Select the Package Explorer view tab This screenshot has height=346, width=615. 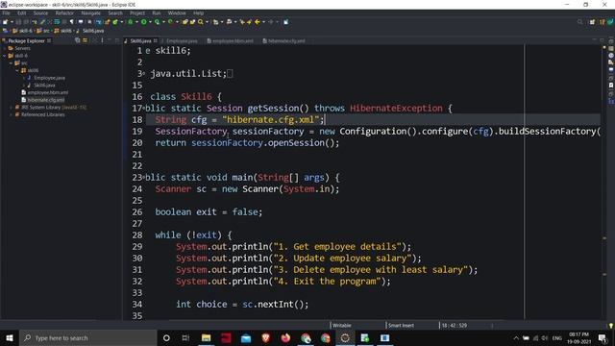click(26, 40)
